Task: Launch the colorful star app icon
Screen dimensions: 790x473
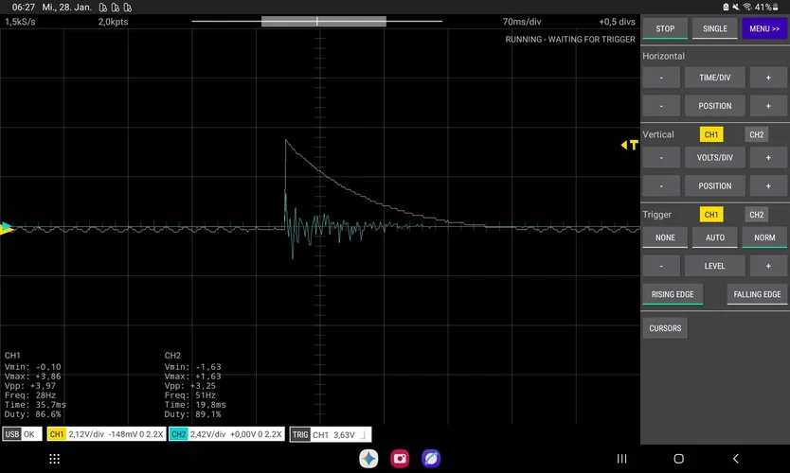Action: [368, 459]
